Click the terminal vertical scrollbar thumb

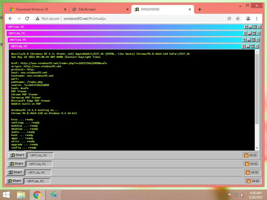click(257, 89)
